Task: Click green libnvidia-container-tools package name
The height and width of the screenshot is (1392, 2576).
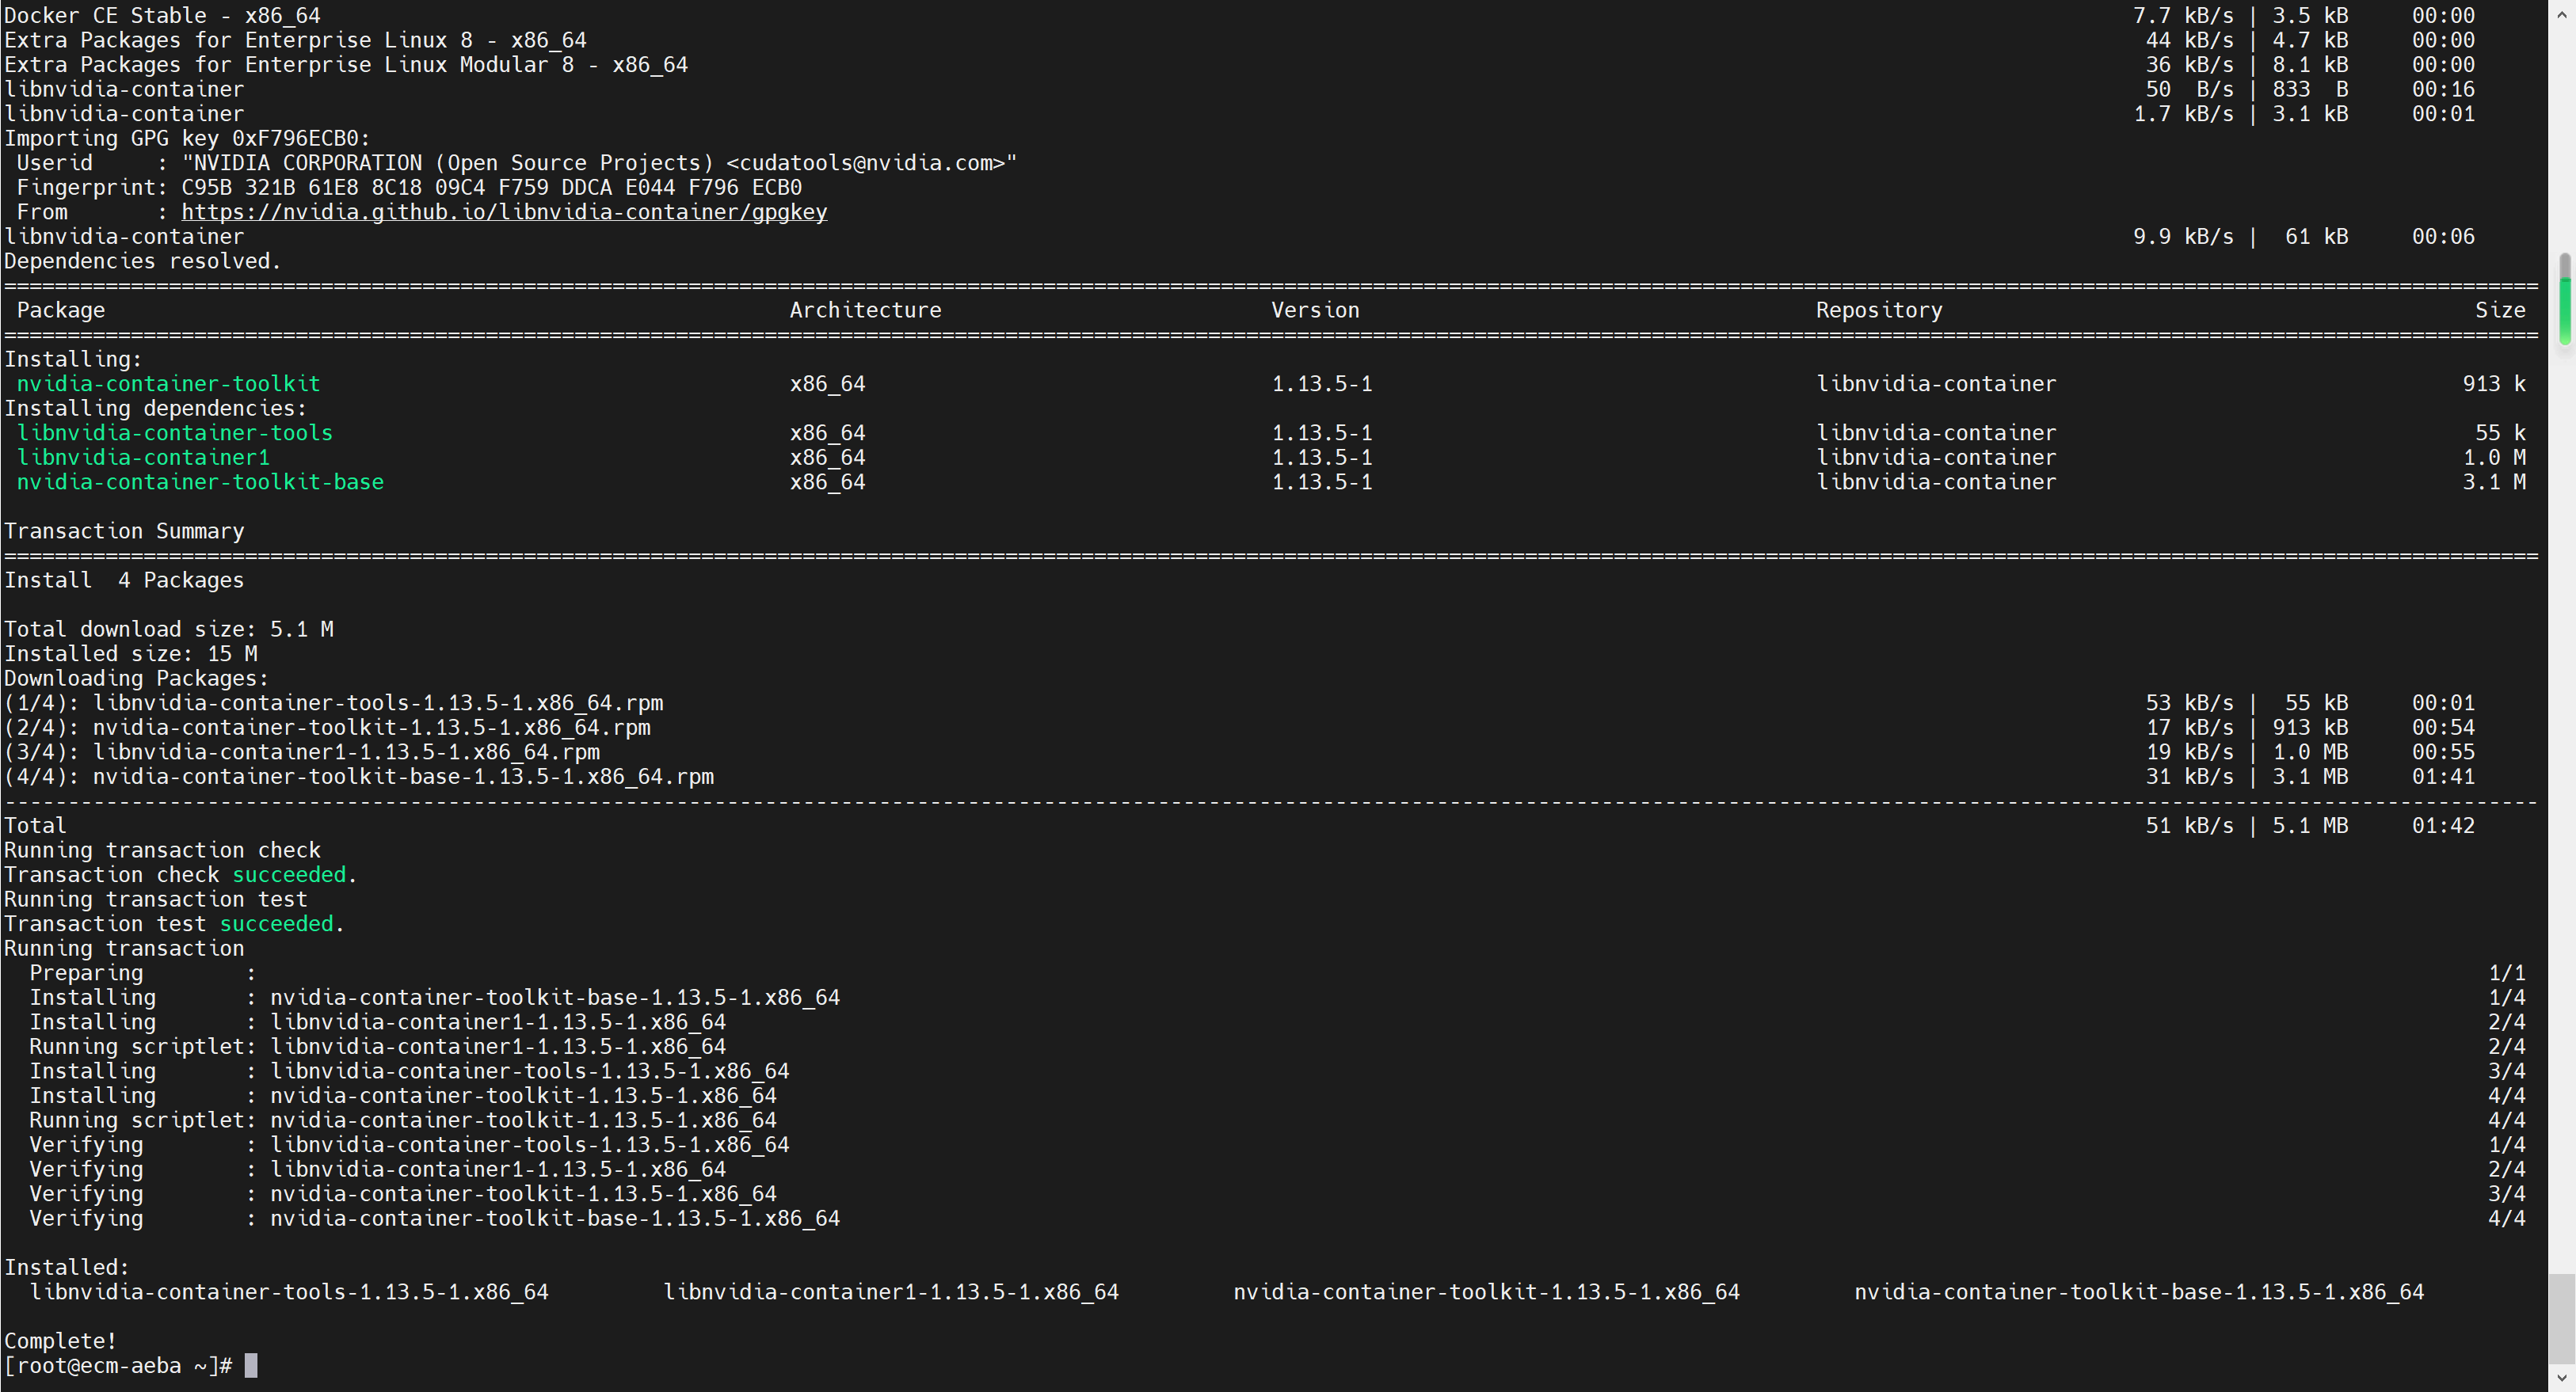Action: [174, 432]
